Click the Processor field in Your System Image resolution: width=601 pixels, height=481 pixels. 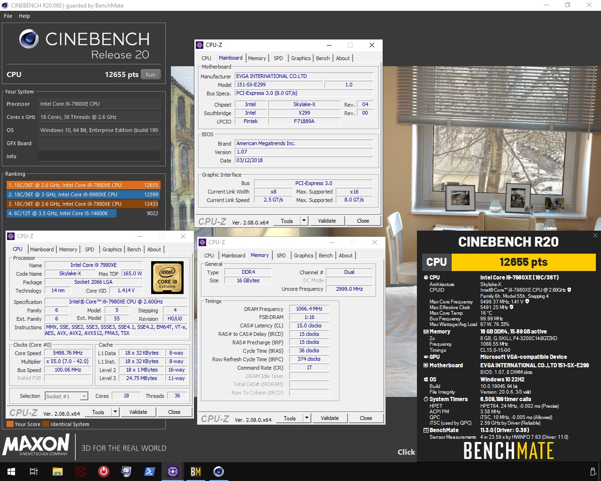99,104
